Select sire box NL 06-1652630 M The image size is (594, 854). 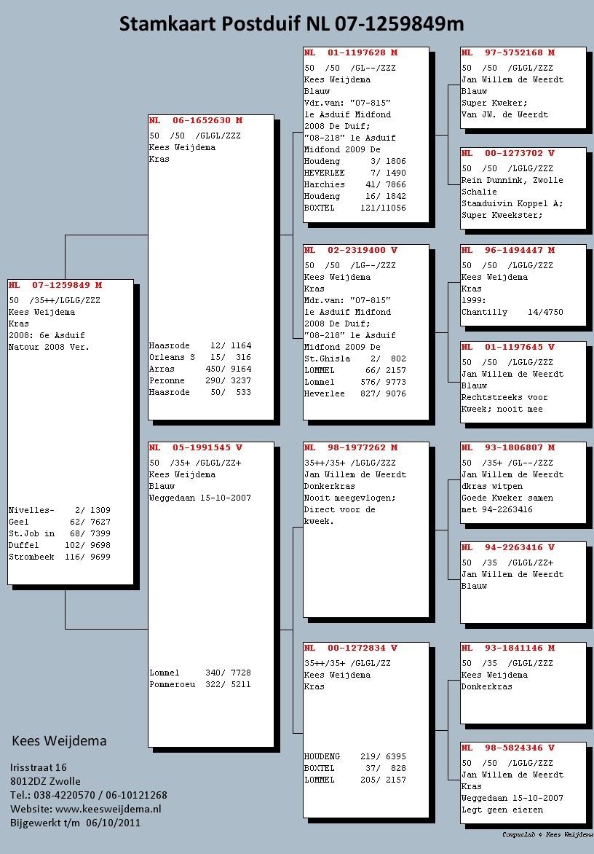click(x=197, y=120)
